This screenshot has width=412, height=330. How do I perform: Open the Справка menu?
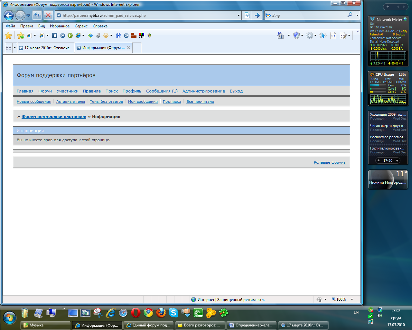tap(100, 26)
